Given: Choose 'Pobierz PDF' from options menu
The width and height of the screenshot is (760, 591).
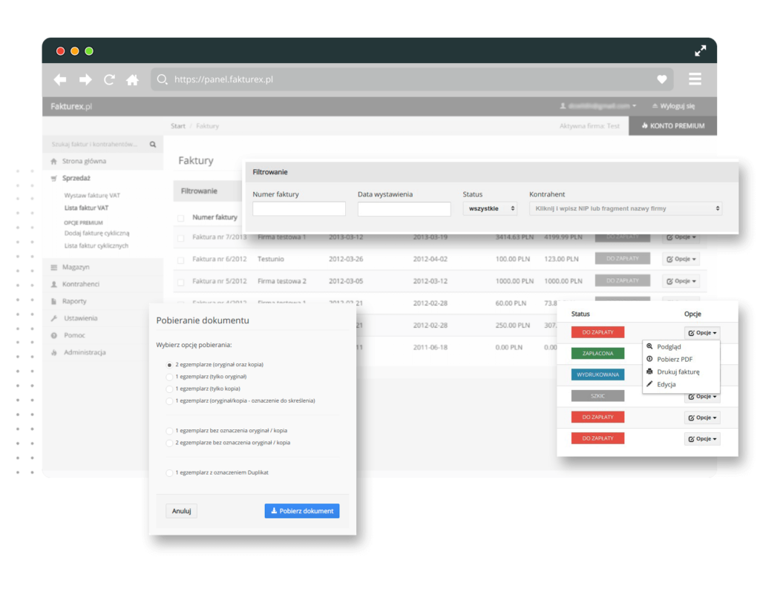Looking at the screenshot, I should [674, 359].
